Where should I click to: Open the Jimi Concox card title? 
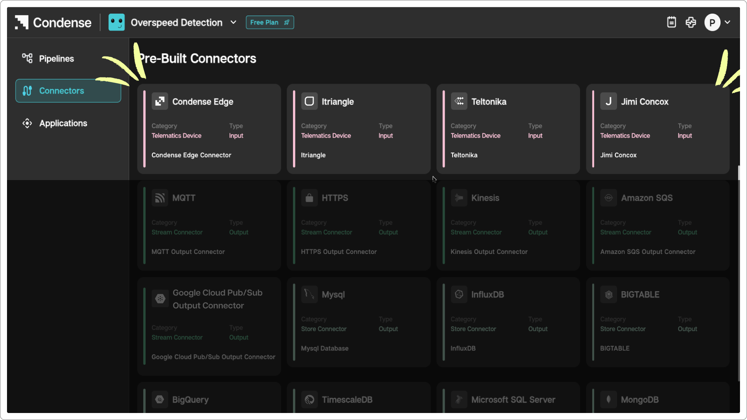[645, 102]
